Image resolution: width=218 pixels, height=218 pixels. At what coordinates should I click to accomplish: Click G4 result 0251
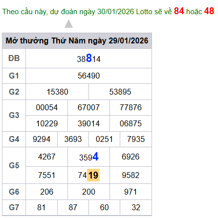104,139
